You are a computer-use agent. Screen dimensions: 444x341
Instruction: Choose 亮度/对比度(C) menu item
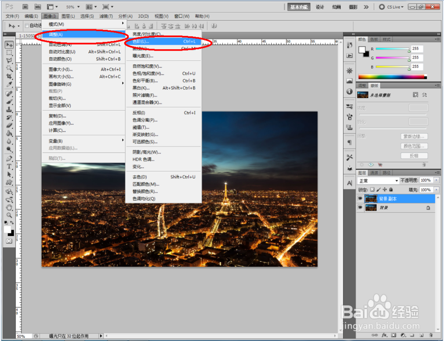(x=164, y=34)
